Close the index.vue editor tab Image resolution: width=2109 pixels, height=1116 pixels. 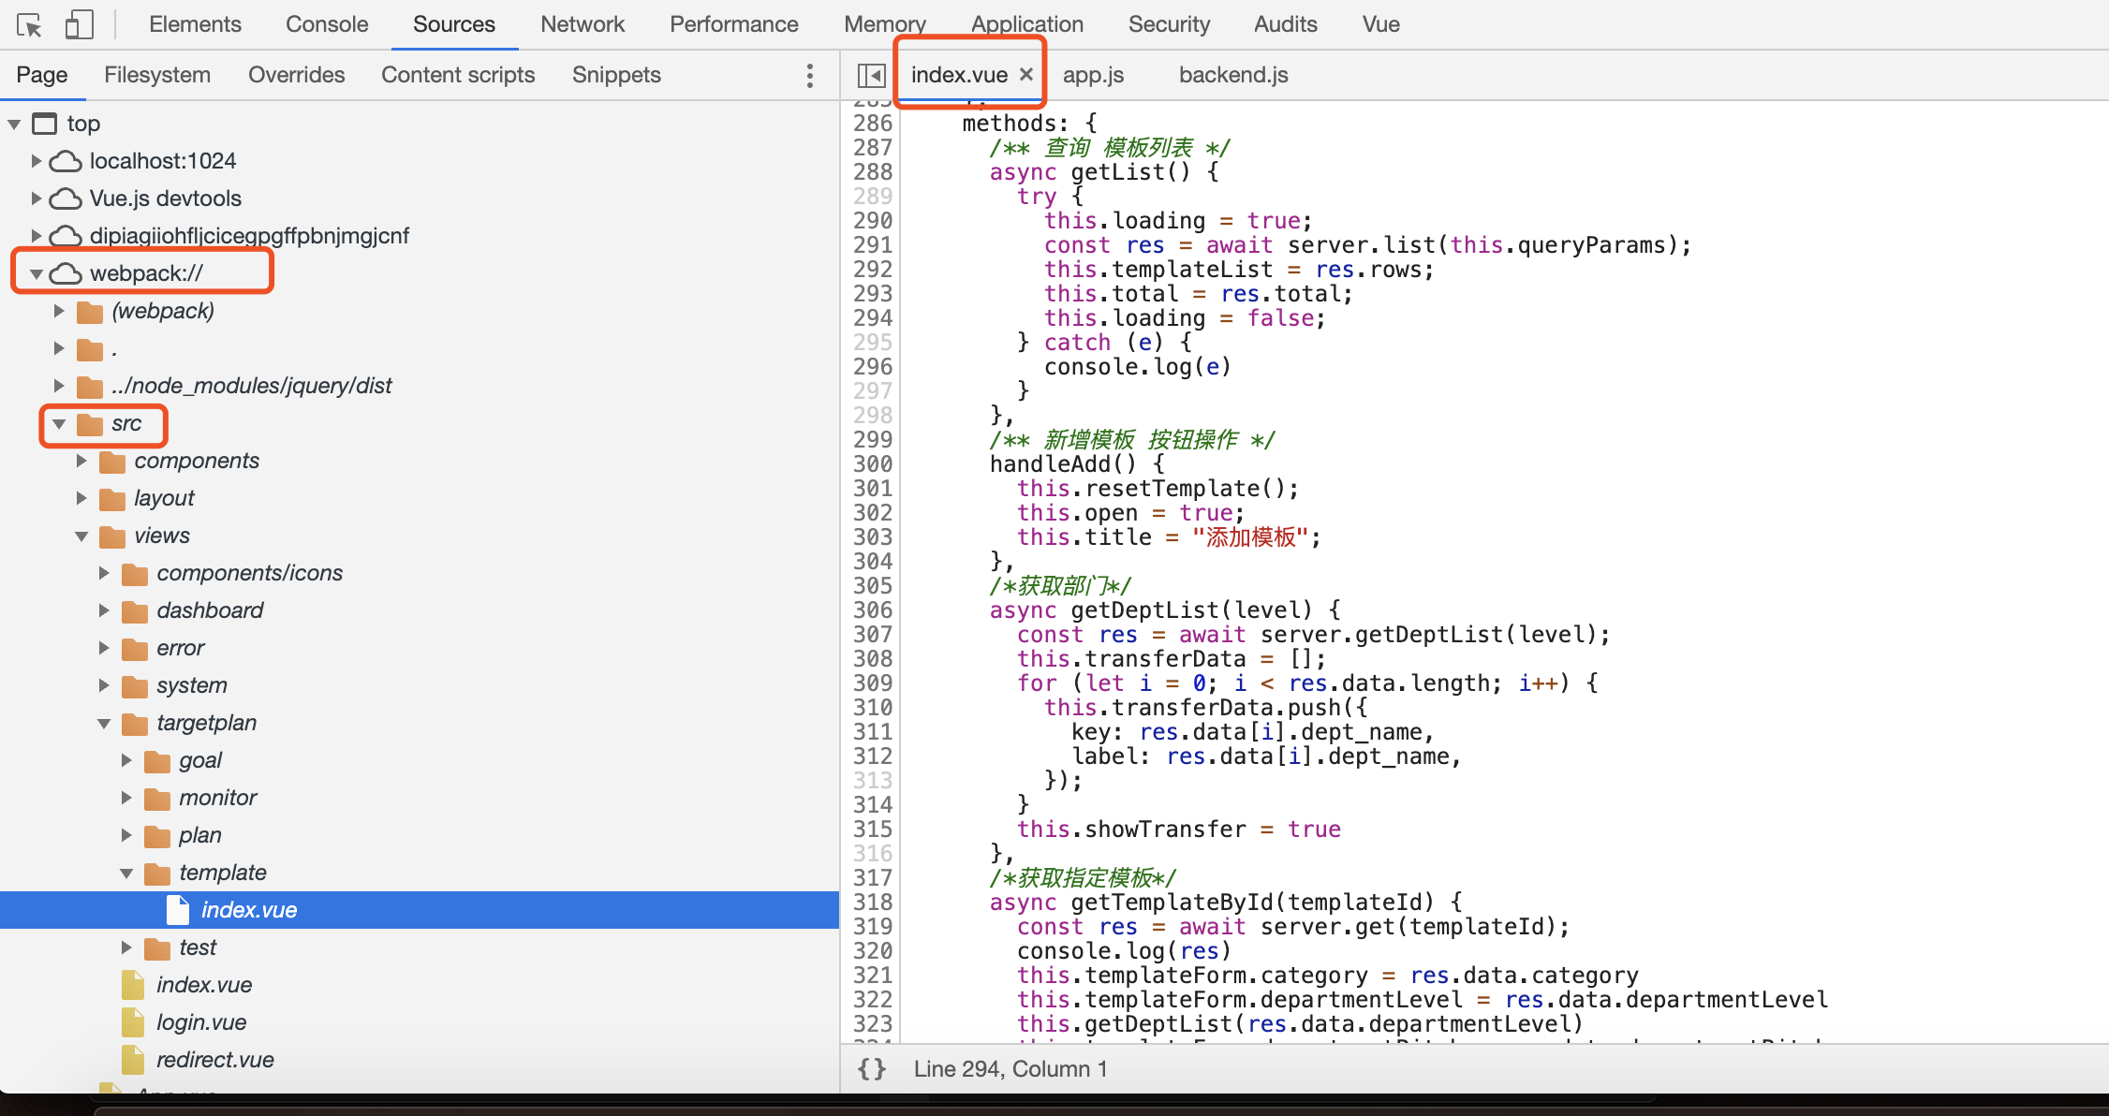tap(1026, 74)
